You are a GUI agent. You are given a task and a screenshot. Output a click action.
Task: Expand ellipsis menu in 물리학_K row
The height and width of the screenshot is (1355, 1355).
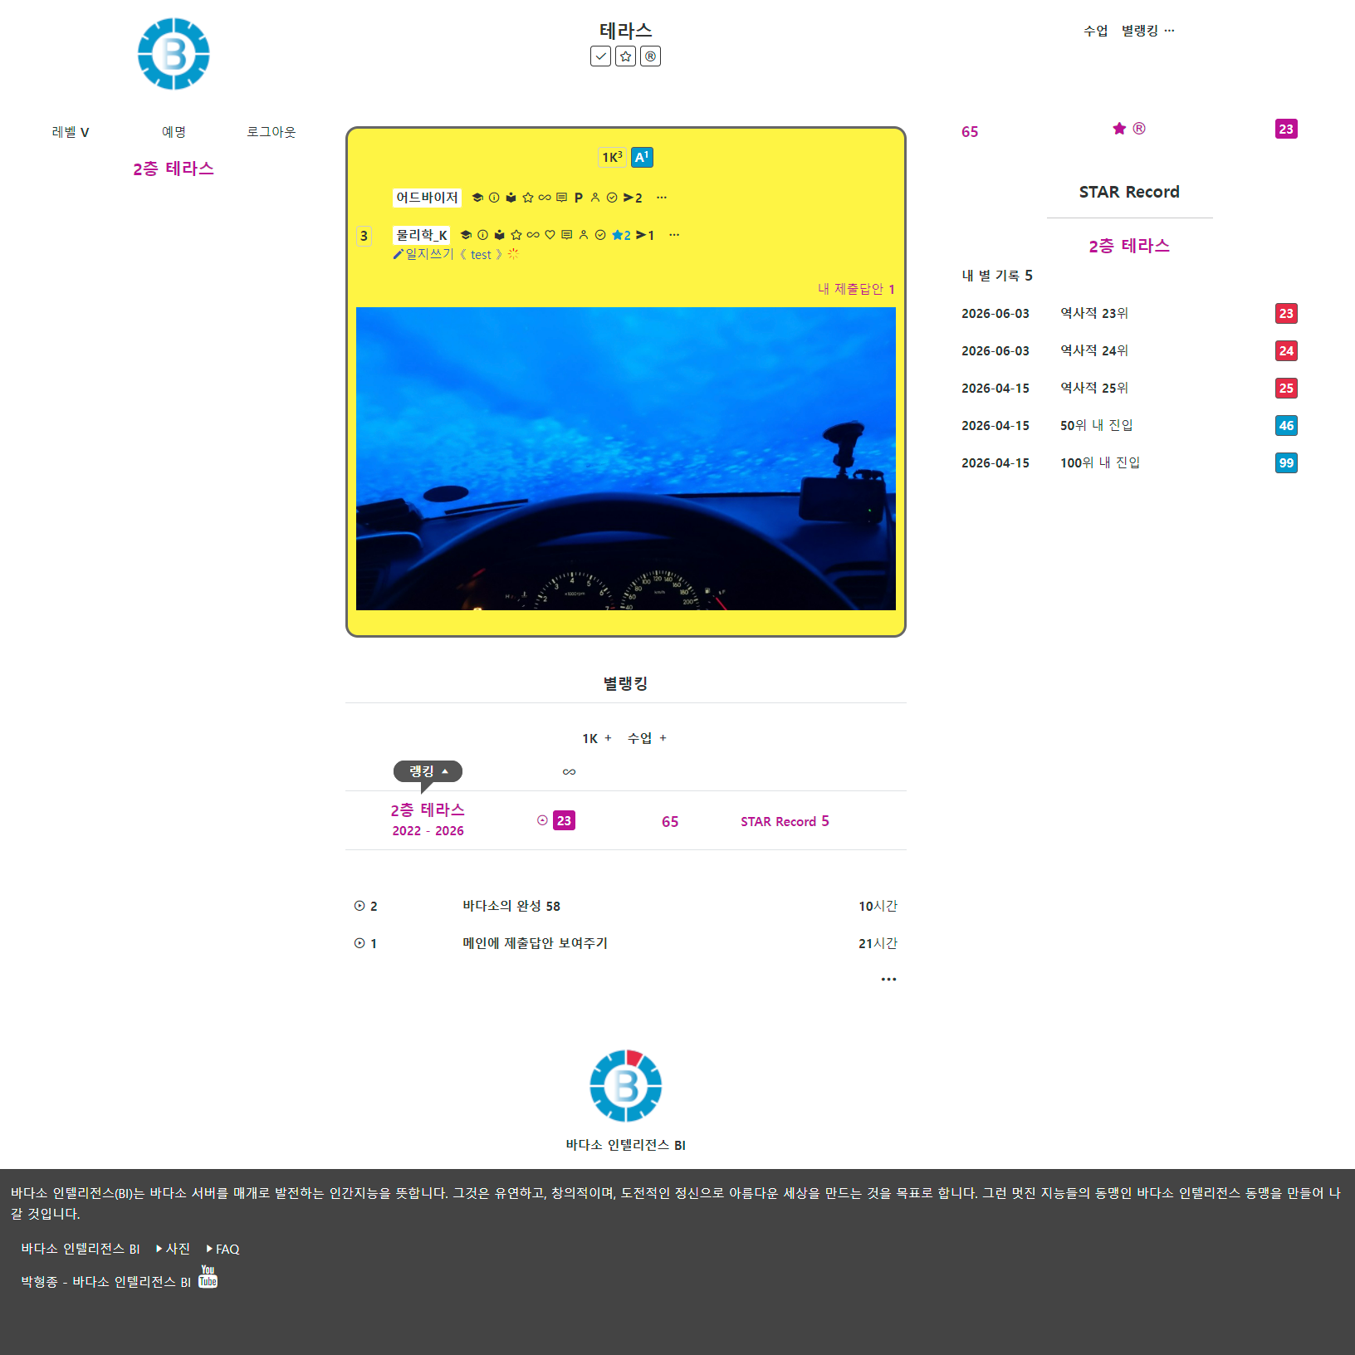point(674,235)
